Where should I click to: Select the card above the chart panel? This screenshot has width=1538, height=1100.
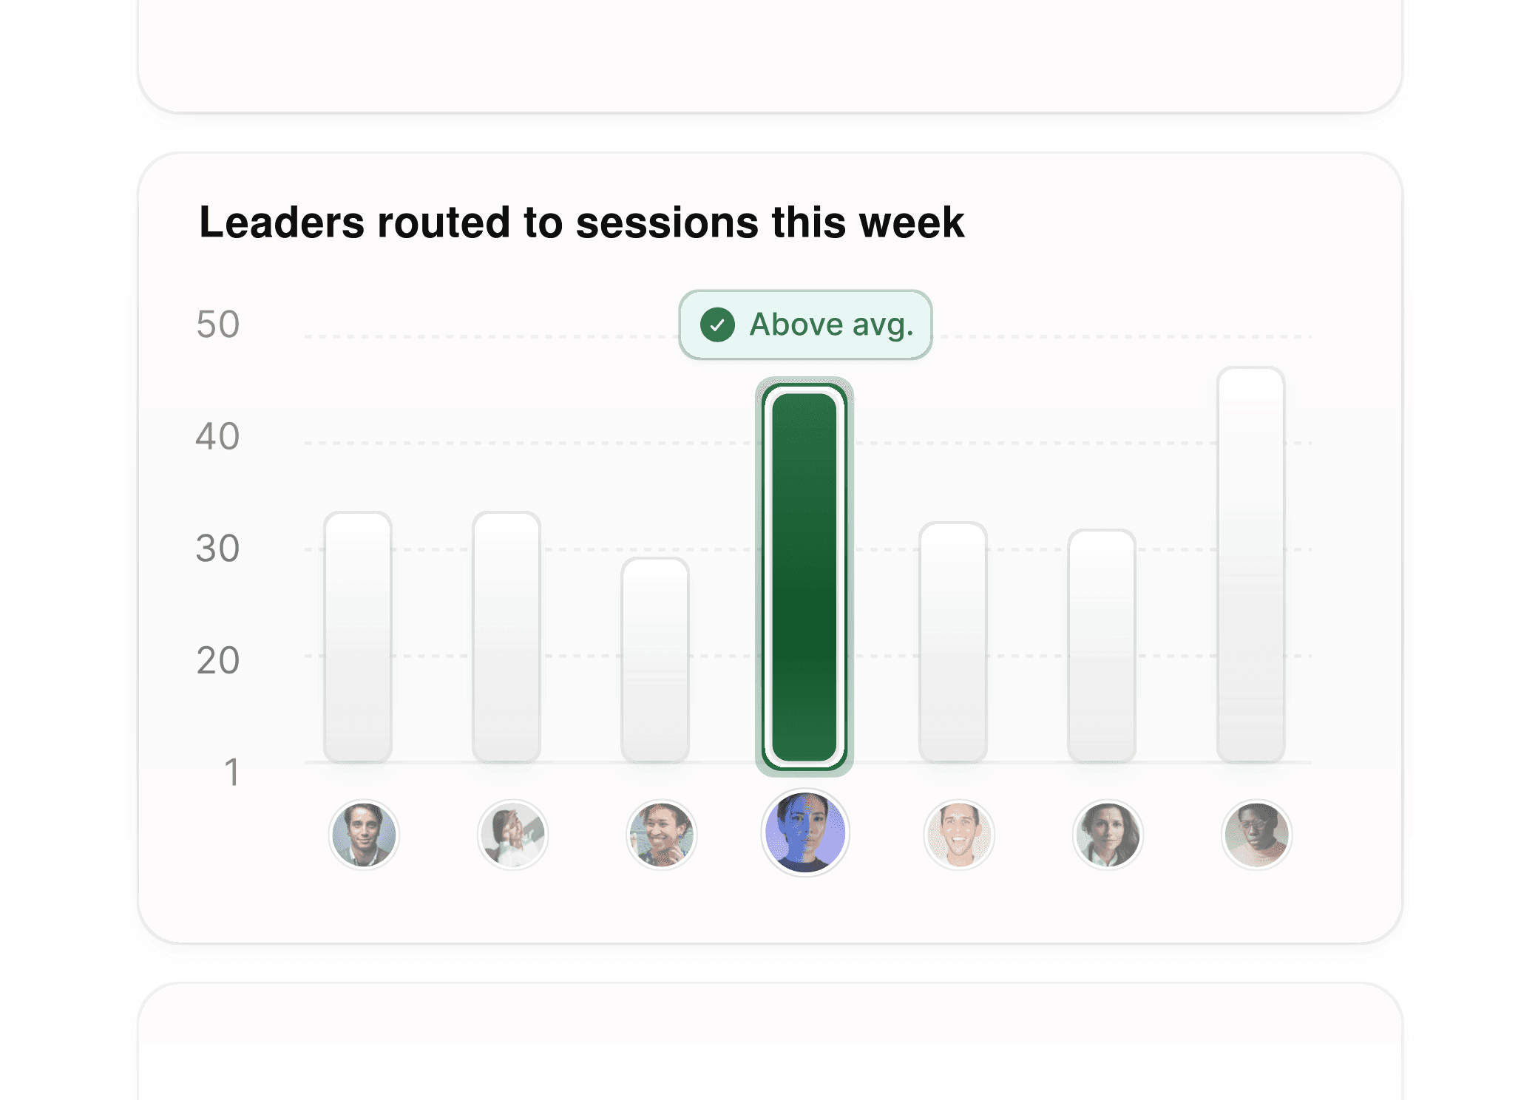pos(769,55)
